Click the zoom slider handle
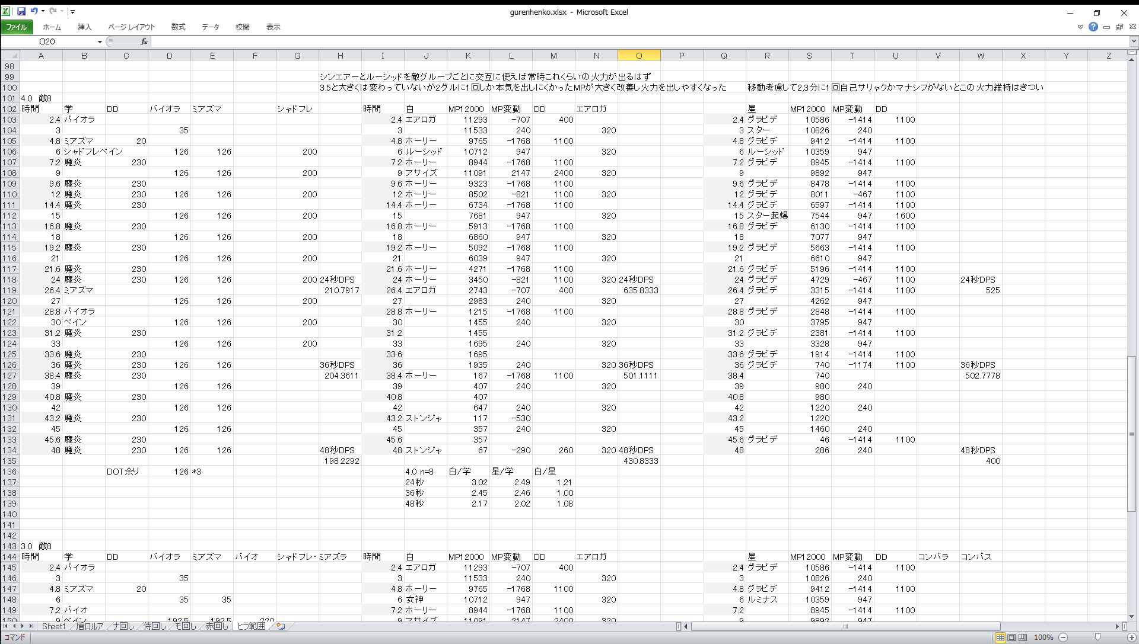Viewport: 1139px width, 644px height. 1097,637
